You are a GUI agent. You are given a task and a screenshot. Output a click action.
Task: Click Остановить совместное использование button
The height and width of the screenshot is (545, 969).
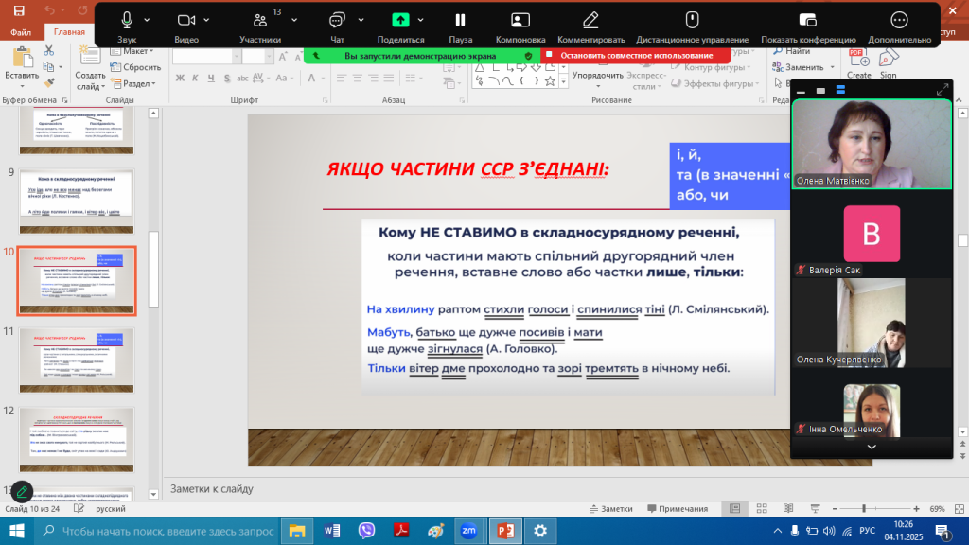click(x=636, y=56)
